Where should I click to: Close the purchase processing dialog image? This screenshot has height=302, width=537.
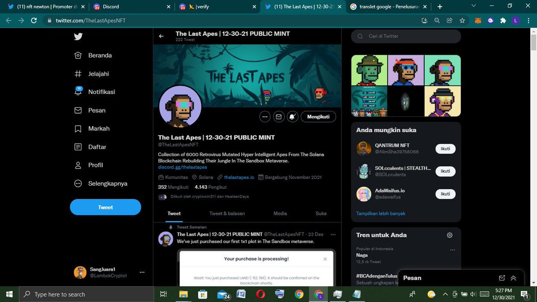point(325,259)
